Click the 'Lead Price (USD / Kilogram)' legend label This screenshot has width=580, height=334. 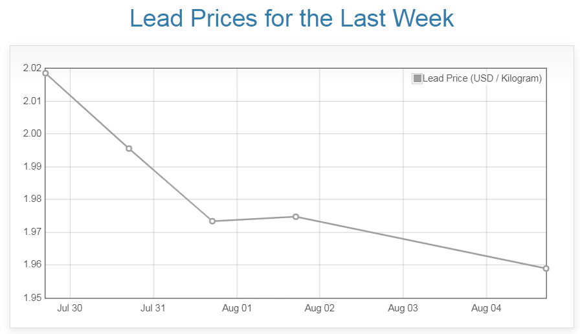[x=482, y=78]
